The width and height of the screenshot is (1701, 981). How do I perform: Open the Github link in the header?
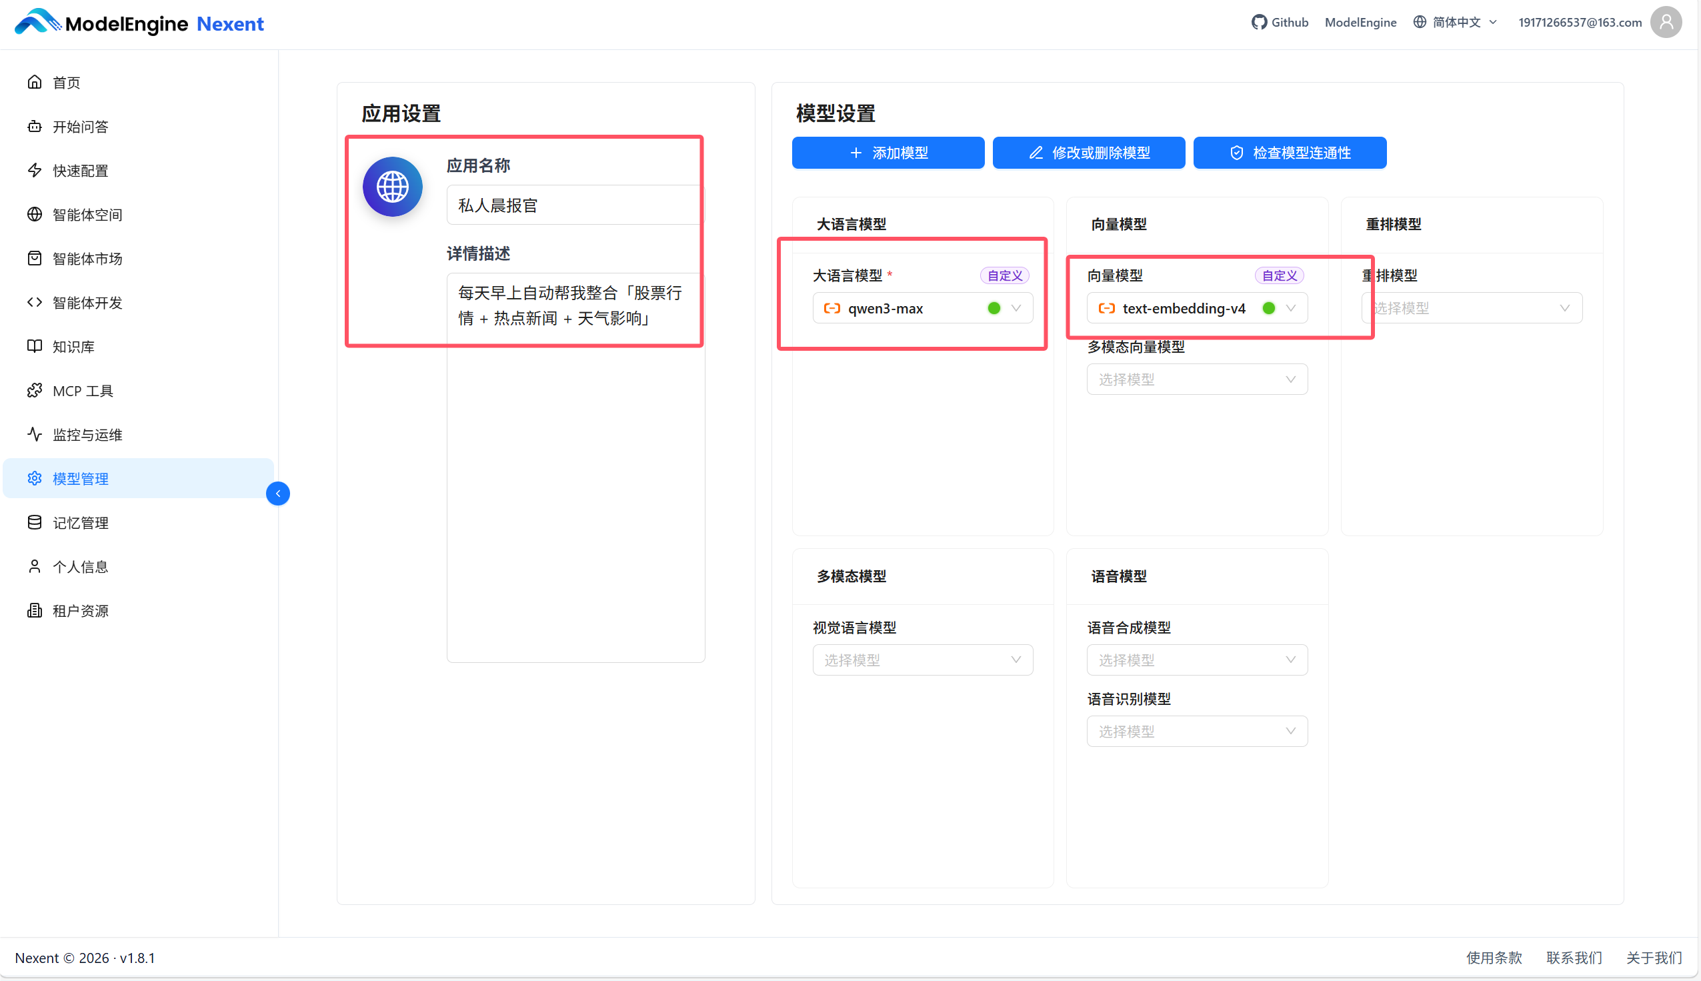(1280, 22)
